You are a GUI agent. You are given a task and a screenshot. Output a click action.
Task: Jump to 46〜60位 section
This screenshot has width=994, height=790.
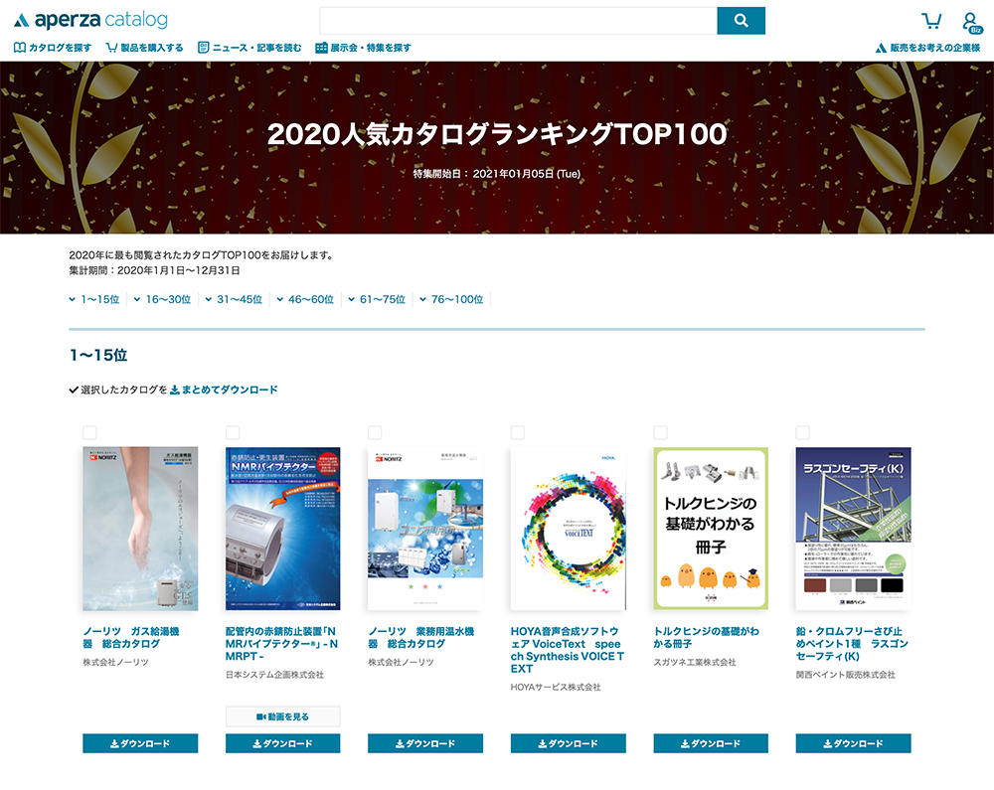pyautogui.click(x=305, y=299)
